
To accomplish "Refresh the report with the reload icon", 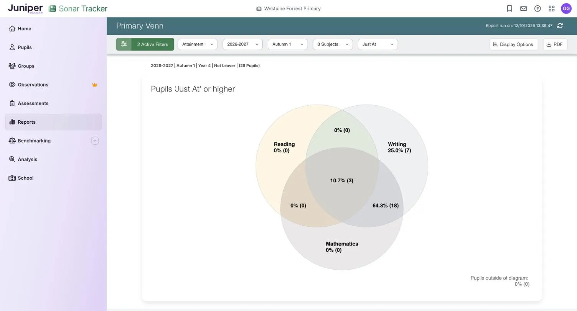I will pyautogui.click(x=560, y=26).
